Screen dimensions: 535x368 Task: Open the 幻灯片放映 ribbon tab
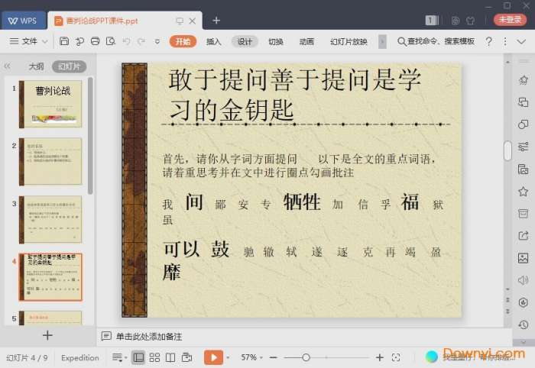[349, 41]
